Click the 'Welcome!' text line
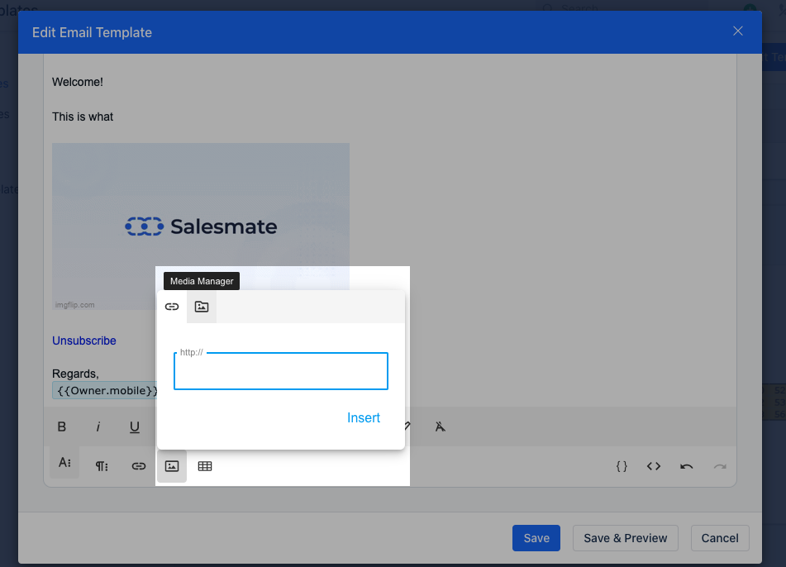The image size is (786, 567). (78, 82)
